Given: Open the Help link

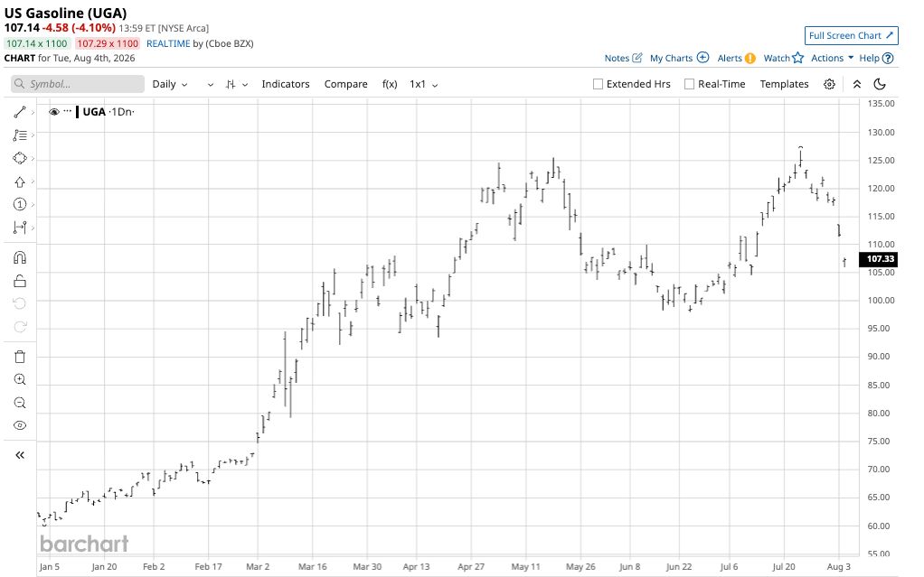Looking at the screenshot, I should click(x=869, y=59).
